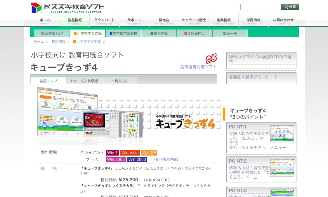Click the 製品情報 breadcrumb link
This screenshot has width=328, height=197.
pos(58,42)
